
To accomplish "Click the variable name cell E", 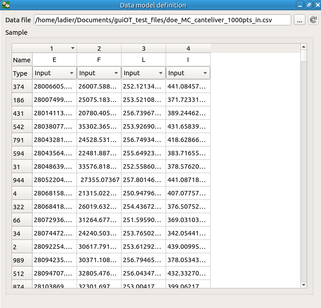I will click(54, 60).
